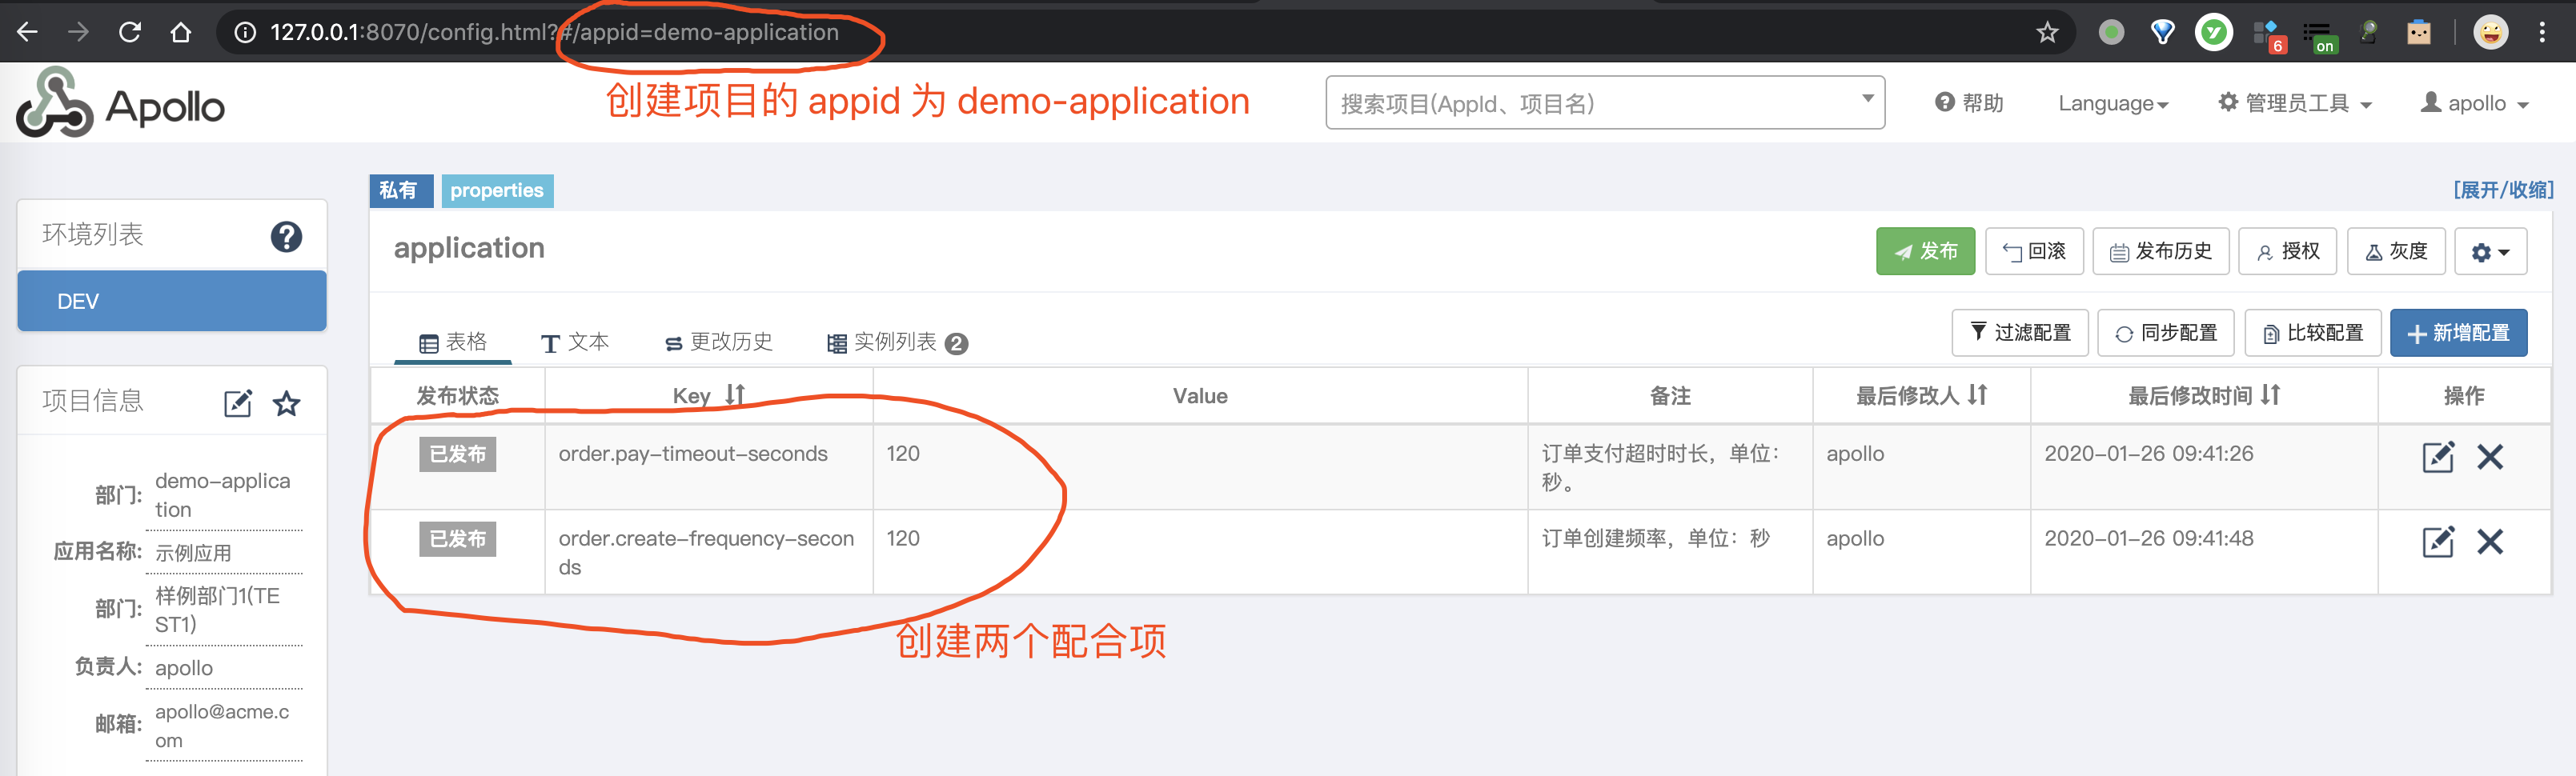The image size is (2576, 776).
Task: Switch to the 文本 text tab
Action: click(576, 342)
